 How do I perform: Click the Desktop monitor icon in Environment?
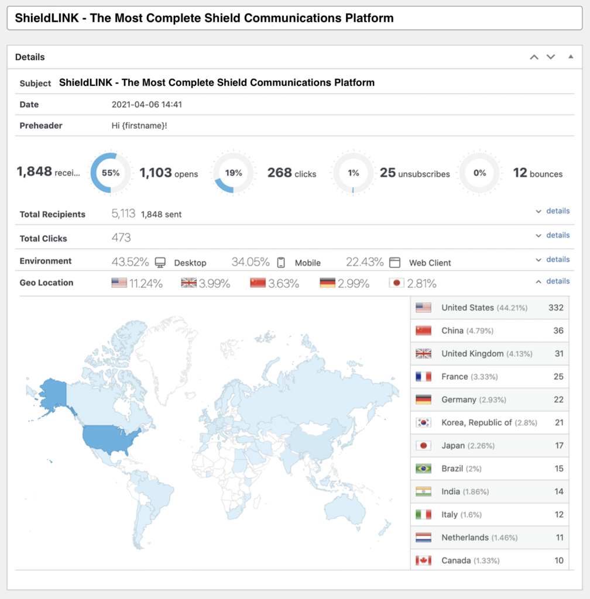(160, 263)
